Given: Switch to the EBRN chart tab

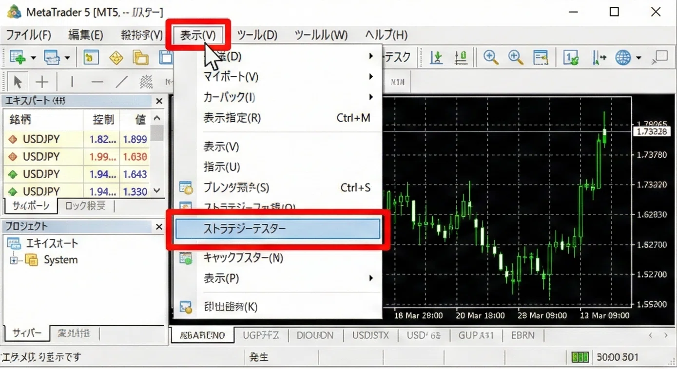Looking at the screenshot, I should 522,335.
